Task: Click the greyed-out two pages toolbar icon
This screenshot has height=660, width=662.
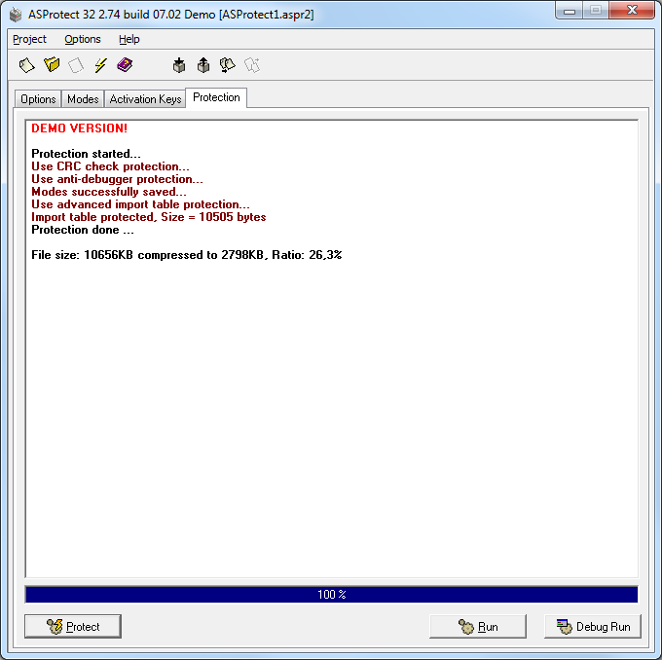Action: coord(252,65)
